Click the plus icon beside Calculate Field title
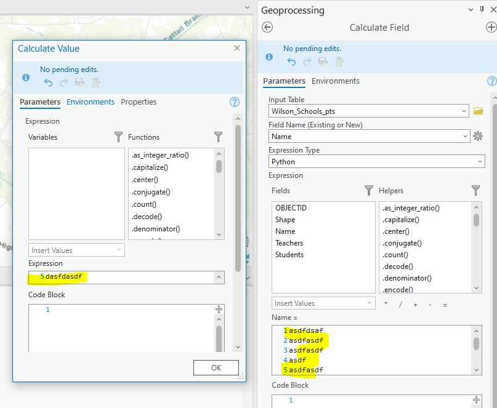This screenshot has height=408, width=497. tap(490, 27)
